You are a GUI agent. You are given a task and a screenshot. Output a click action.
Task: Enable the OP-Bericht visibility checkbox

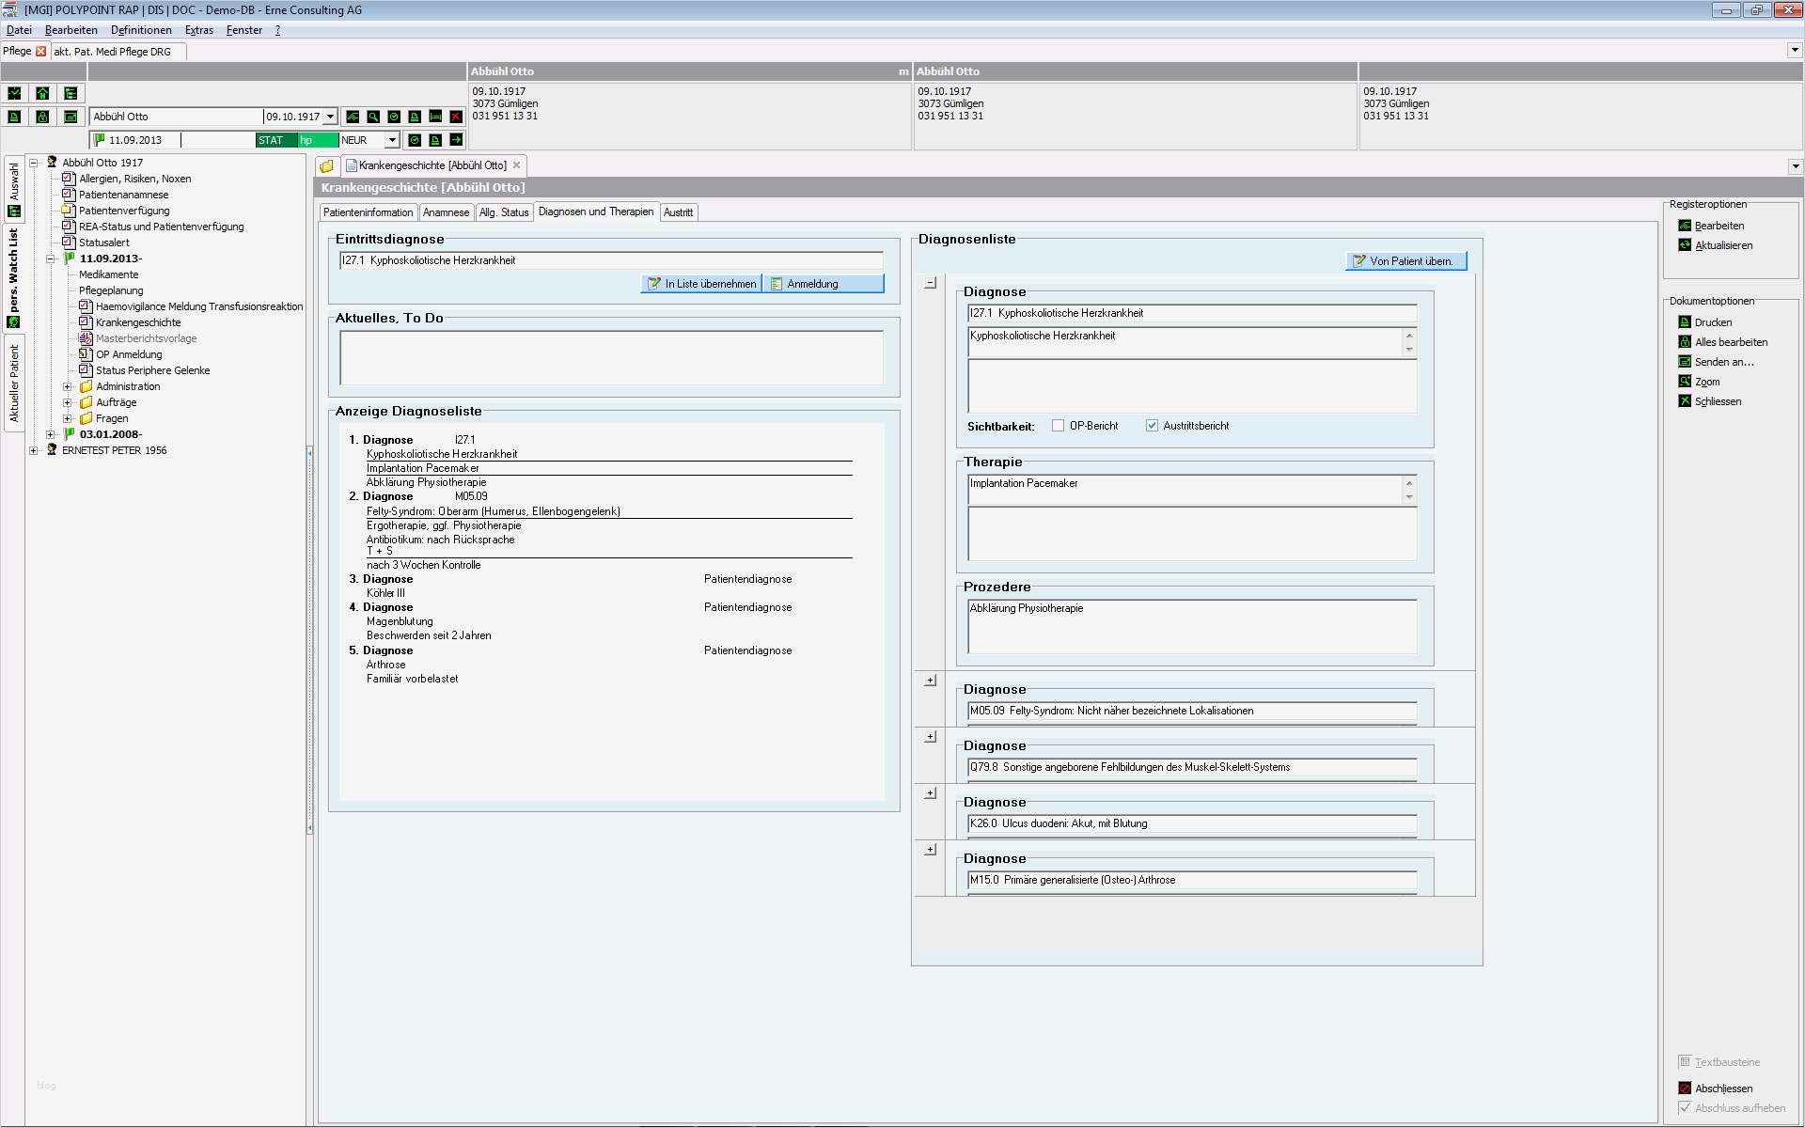point(1058,426)
